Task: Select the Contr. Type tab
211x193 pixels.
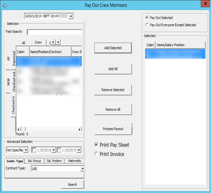Action: 15,161
